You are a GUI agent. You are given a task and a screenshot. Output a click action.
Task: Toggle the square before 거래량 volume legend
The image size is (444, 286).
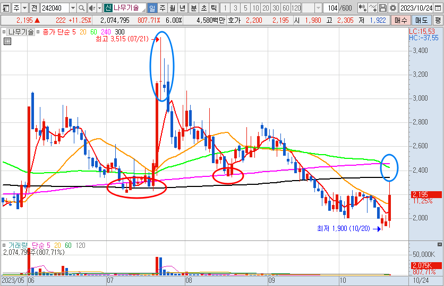point(4,245)
